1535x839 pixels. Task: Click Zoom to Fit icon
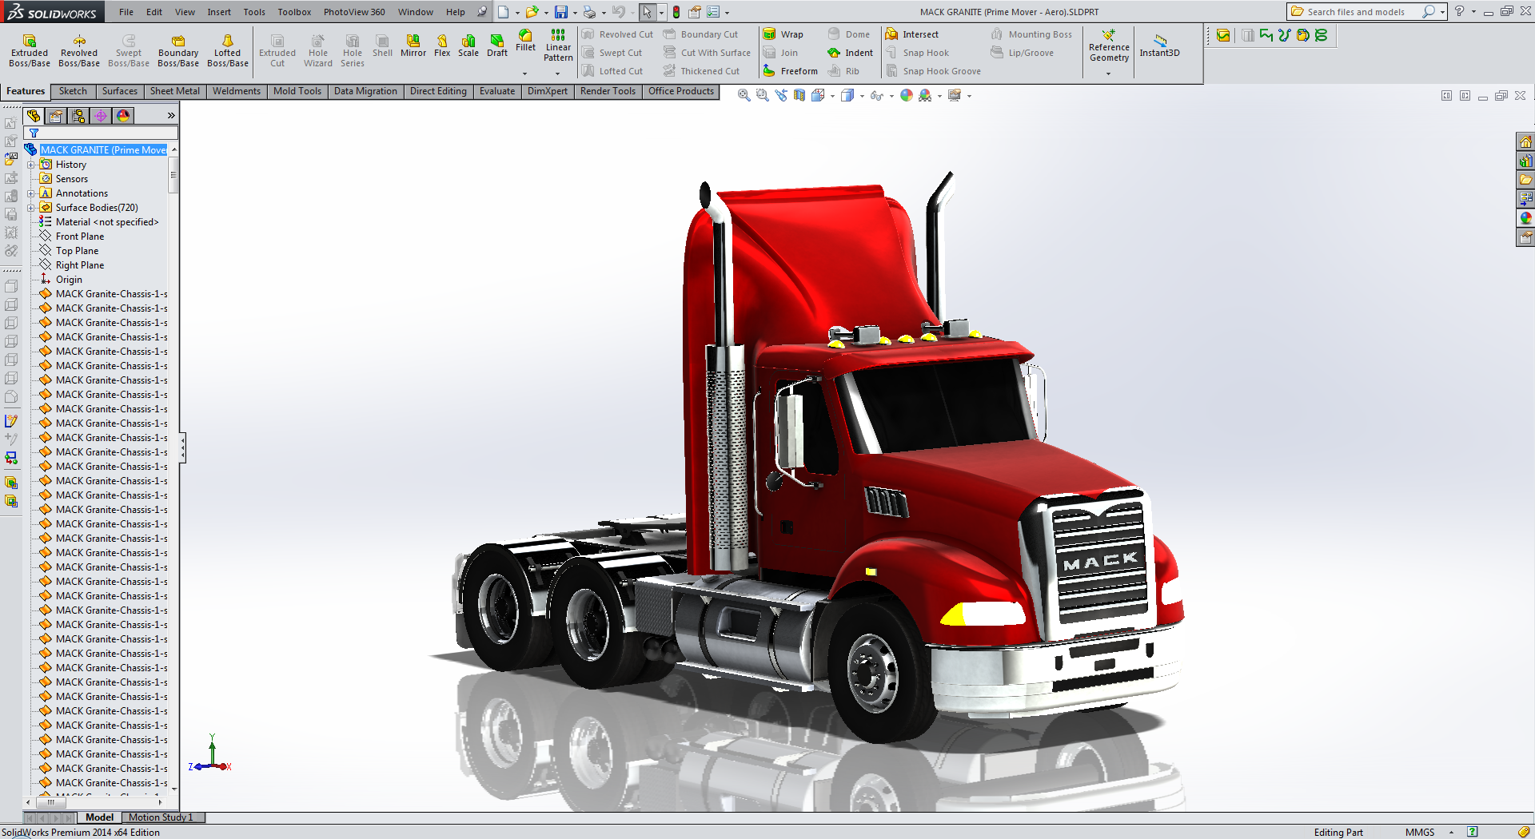(x=744, y=95)
